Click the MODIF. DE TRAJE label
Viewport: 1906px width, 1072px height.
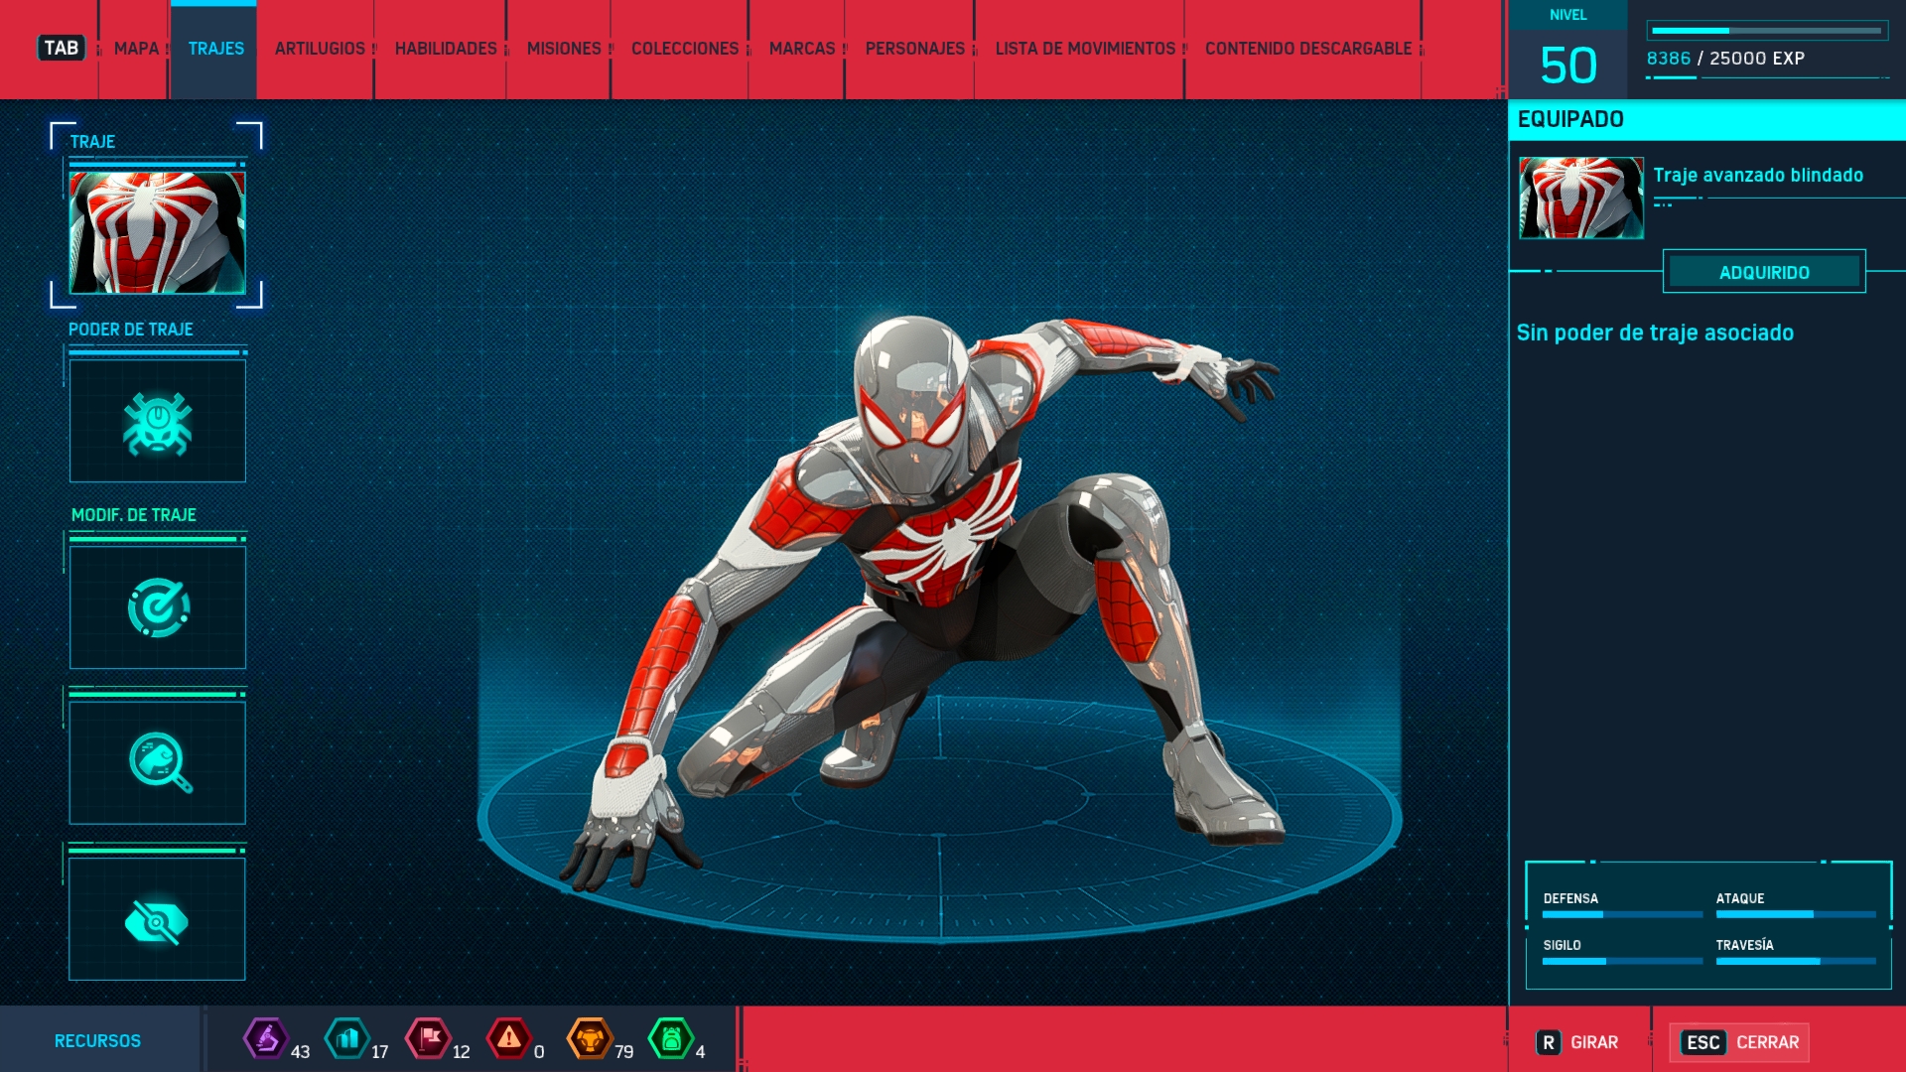133,515
